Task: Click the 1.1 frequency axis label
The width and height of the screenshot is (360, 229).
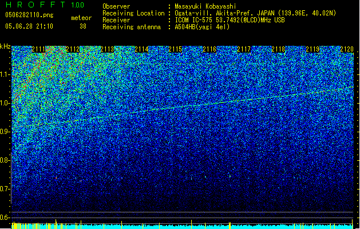Action: 5,74
